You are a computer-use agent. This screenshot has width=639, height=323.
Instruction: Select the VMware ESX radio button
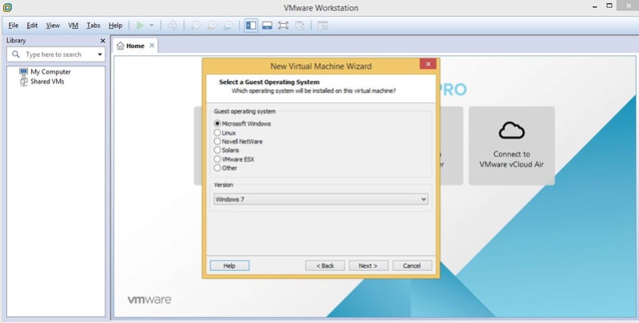coord(217,159)
